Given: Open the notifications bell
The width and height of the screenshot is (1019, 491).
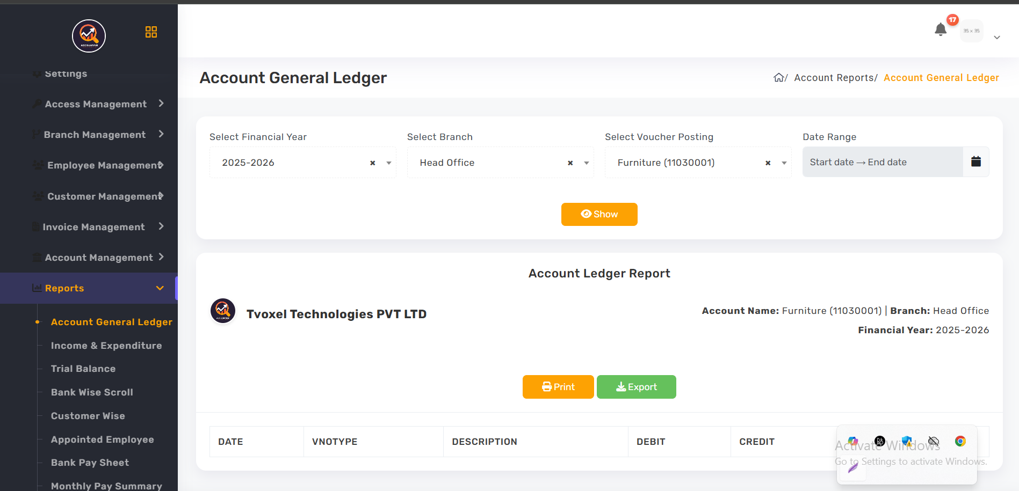Looking at the screenshot, I should pos(940,30).
